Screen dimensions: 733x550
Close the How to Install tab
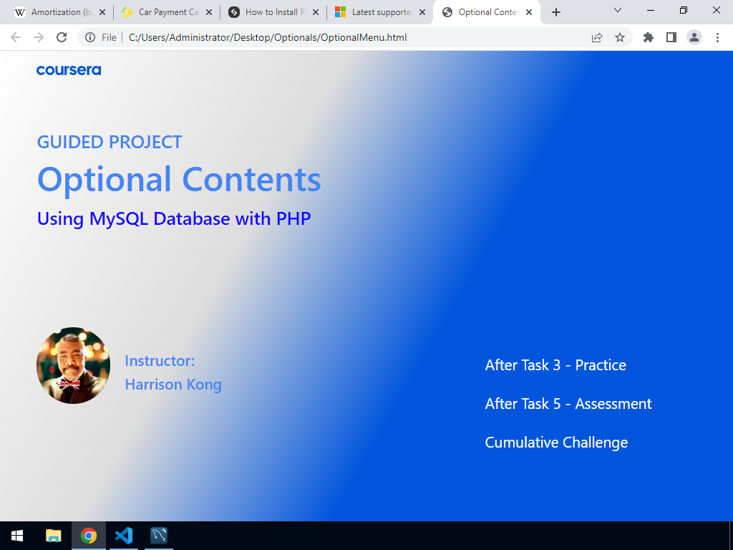tap(316, 13)
